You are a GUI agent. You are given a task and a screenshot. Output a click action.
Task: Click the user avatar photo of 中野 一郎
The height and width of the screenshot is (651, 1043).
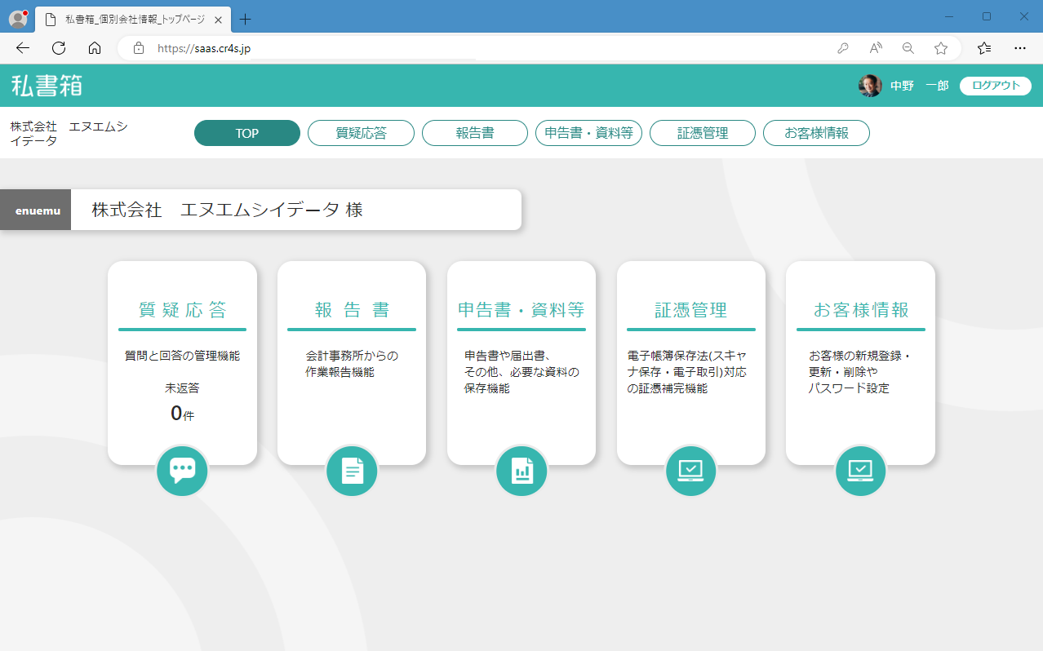point(870,86)
